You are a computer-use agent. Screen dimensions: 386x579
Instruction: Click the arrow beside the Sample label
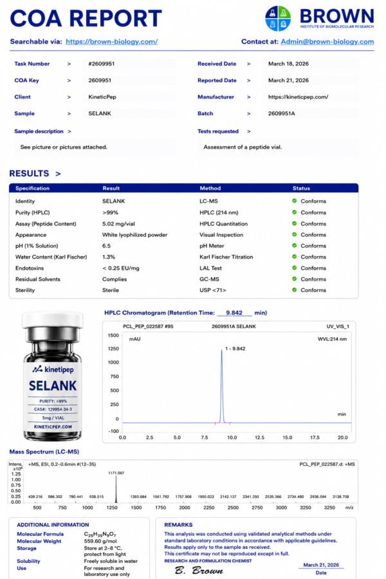click(69, 114)
